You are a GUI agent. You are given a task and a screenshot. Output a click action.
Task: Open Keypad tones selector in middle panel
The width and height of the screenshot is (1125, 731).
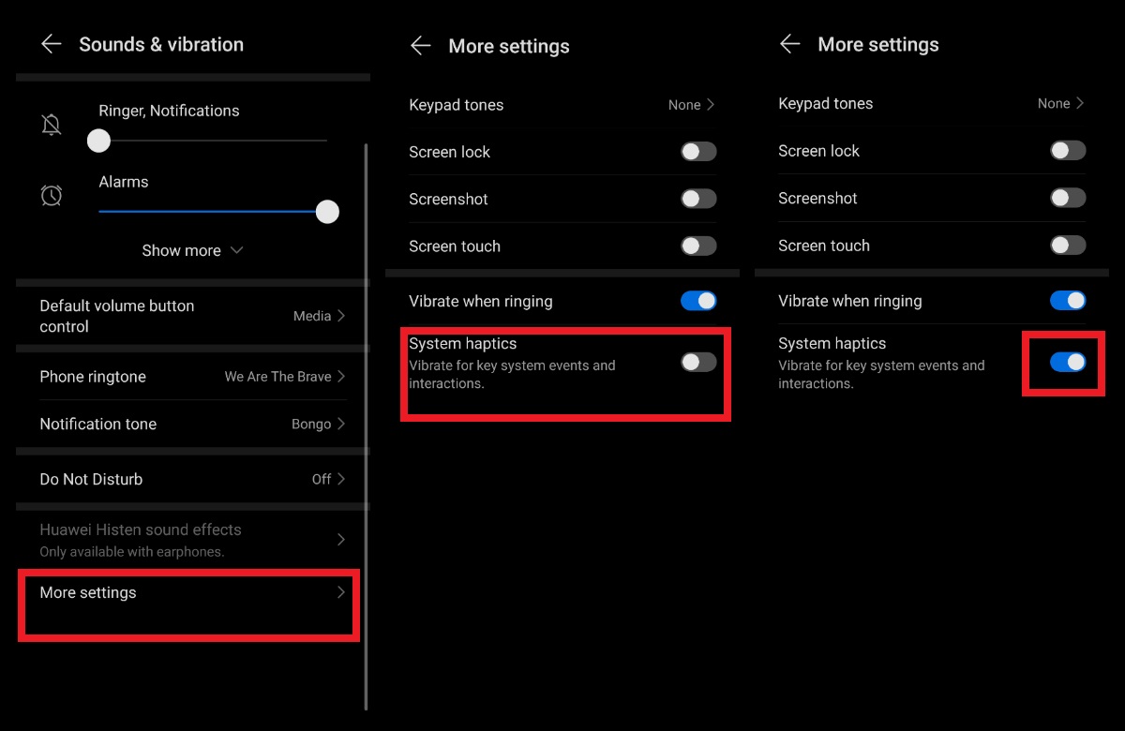pos(691,105)
